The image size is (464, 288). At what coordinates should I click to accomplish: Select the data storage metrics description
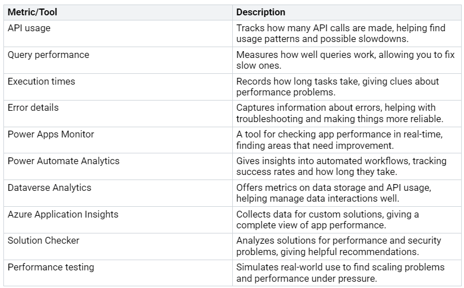[338, 193]
